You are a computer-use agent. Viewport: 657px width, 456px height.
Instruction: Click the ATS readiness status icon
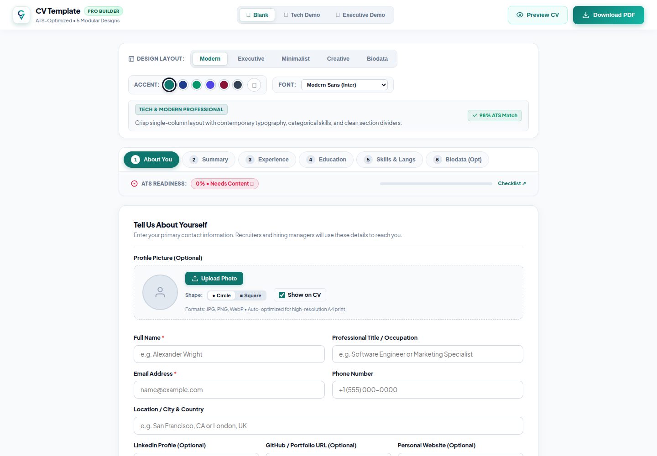pos(134,184)
